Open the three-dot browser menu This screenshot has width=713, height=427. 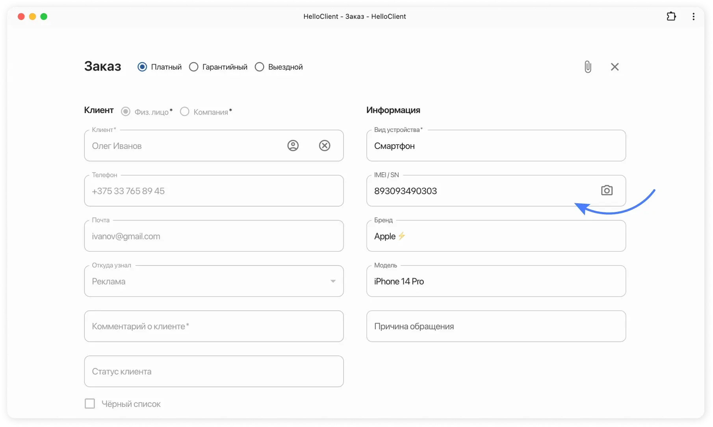(x=693, y=16)
